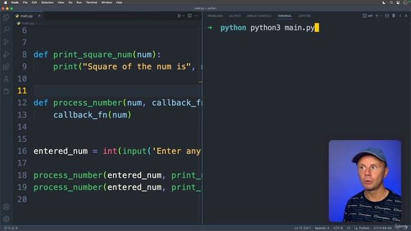Click the print_square_num function name on line 8
The width and height of the screenshot is (411, 231).
click(x=92, y=55)
